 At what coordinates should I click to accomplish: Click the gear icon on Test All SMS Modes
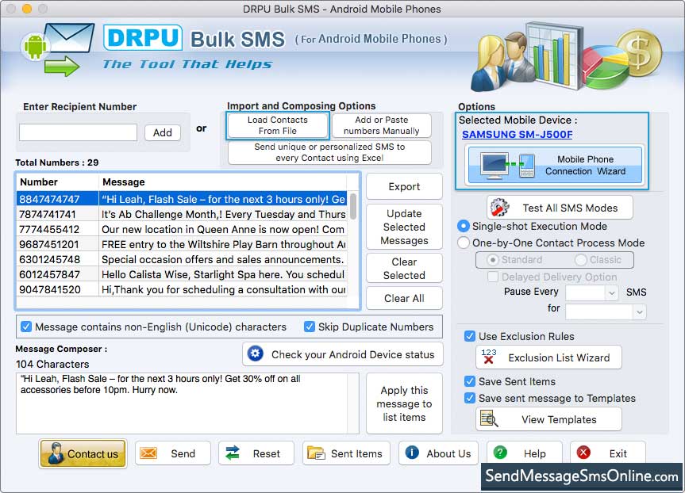coord(500,207)
